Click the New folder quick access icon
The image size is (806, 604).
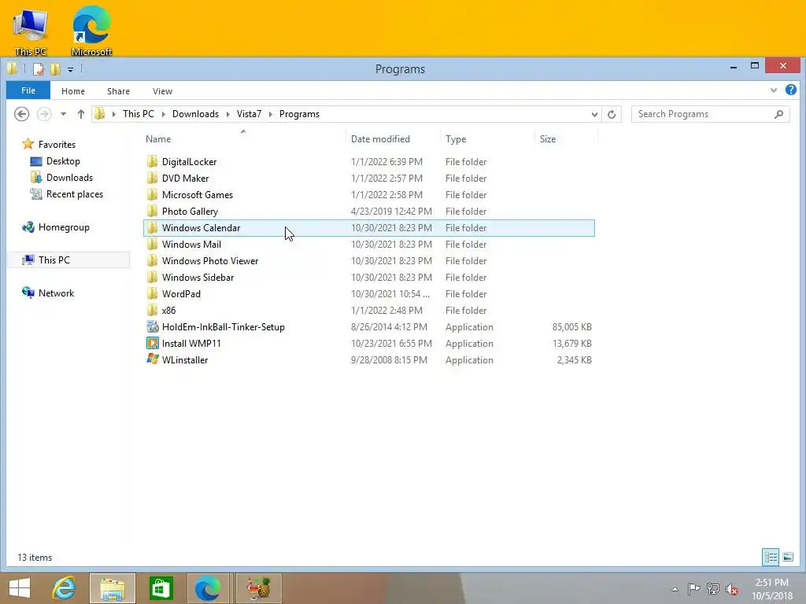[56, 69]
